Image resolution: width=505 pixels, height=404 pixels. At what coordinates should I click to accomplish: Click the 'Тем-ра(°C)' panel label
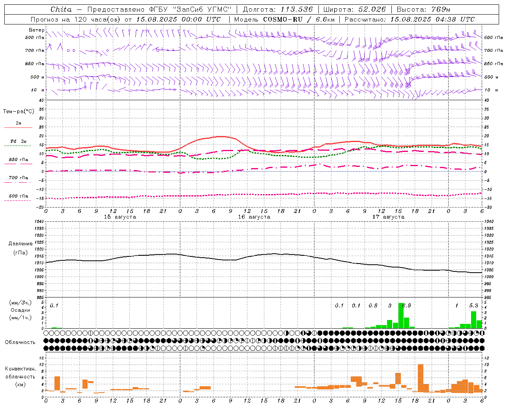(x=19, y=112)
